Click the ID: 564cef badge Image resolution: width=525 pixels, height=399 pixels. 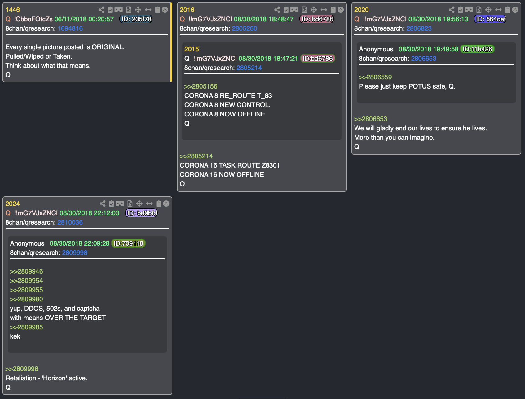coord(490,19)
